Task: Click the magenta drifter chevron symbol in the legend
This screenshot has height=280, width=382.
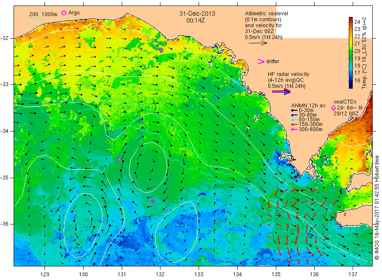Action: (261, 62)
